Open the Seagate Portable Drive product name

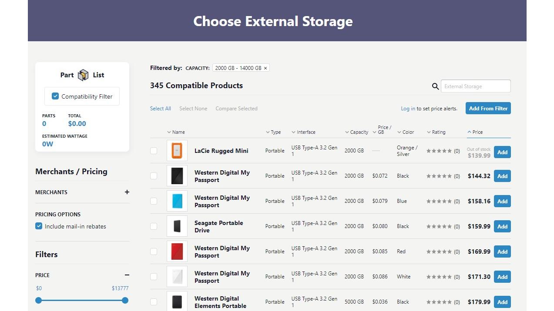(x=219, y=226)
